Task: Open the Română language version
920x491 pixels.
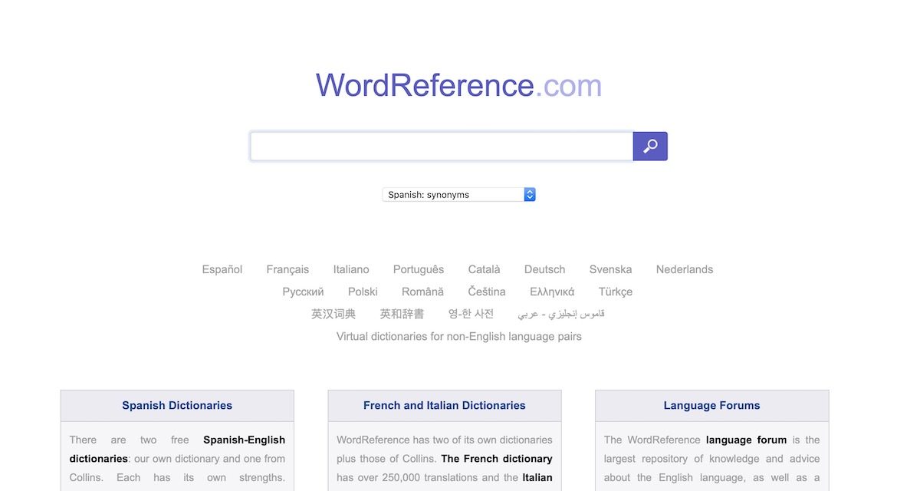Action: [x=422, y=292]
